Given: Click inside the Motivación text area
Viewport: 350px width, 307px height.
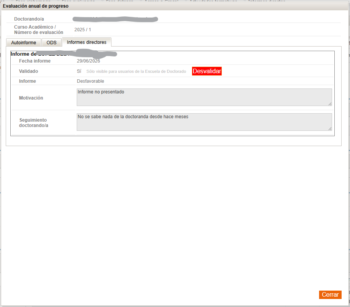Looking at the screenshot, I should point(204,97).
